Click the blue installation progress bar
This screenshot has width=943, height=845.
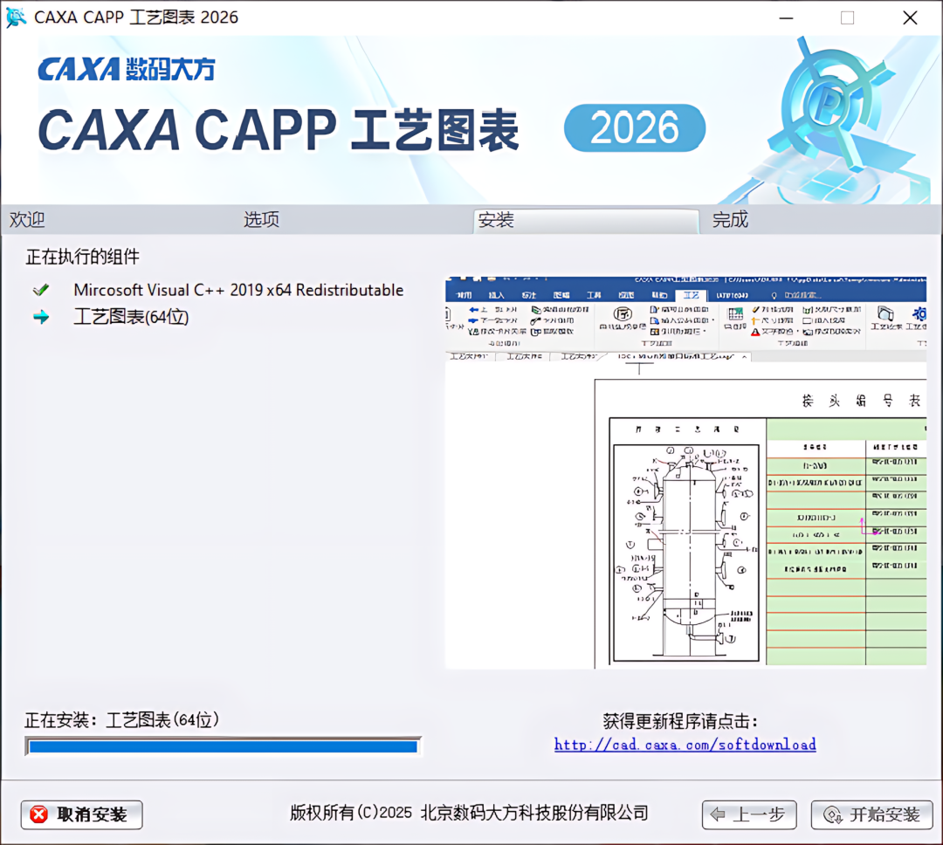coord(224,746)
